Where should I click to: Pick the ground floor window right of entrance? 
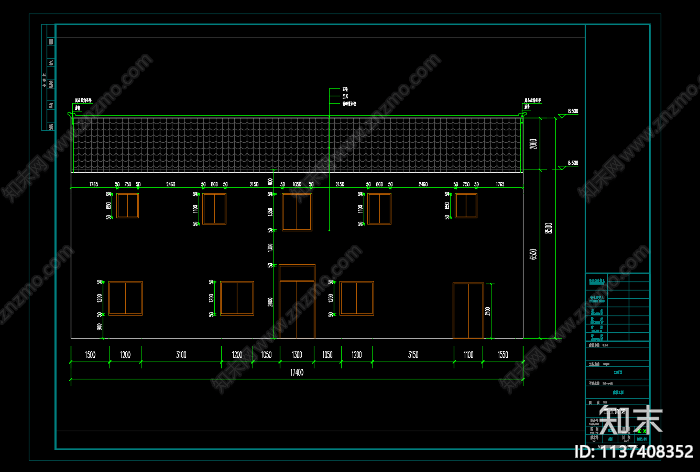(357, 298)
